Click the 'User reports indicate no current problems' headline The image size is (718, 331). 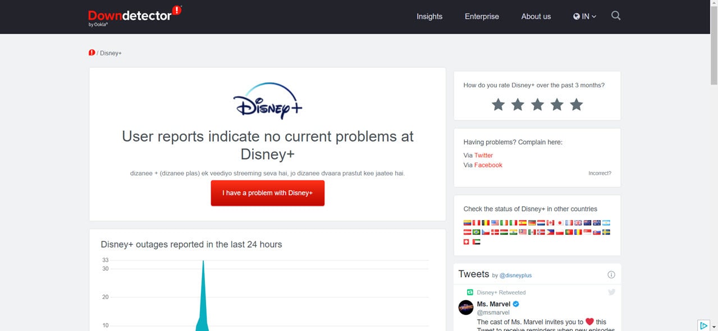268,144
